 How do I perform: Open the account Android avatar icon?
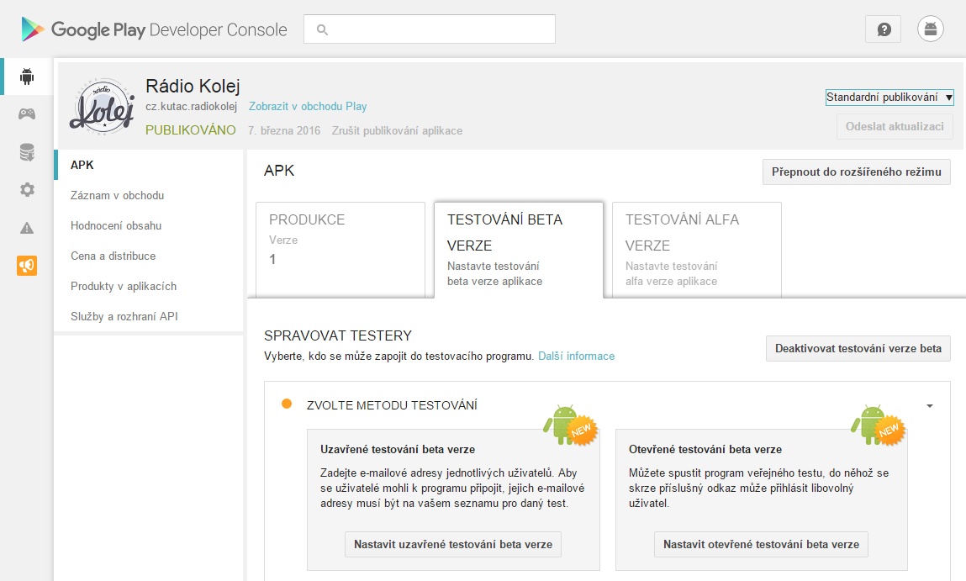click(x=930, y=29)
